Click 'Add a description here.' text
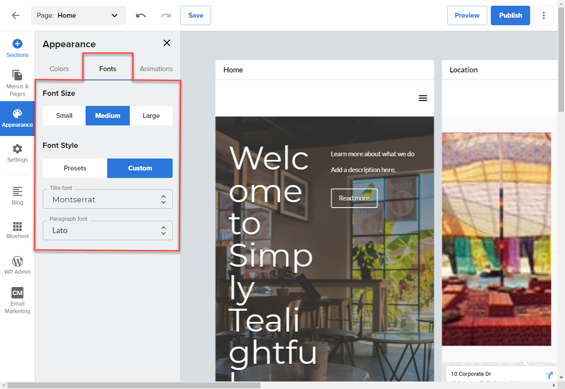The height and width of the screenshot is (389, 565). pos(363,170)
